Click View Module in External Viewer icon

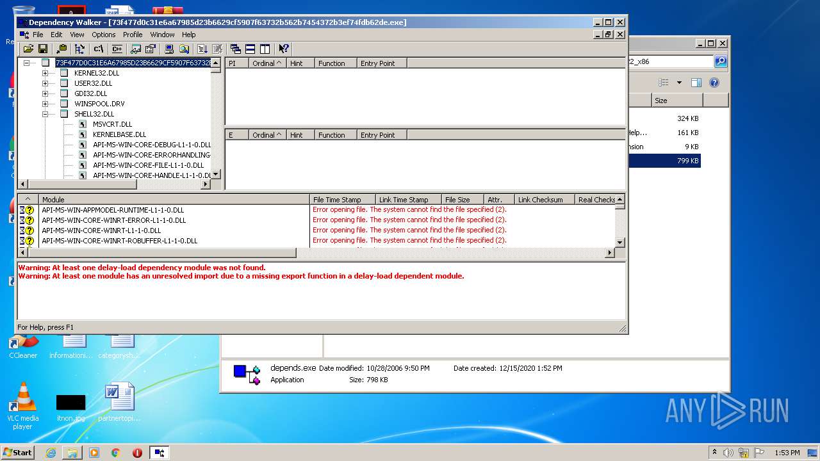point(136,49)
